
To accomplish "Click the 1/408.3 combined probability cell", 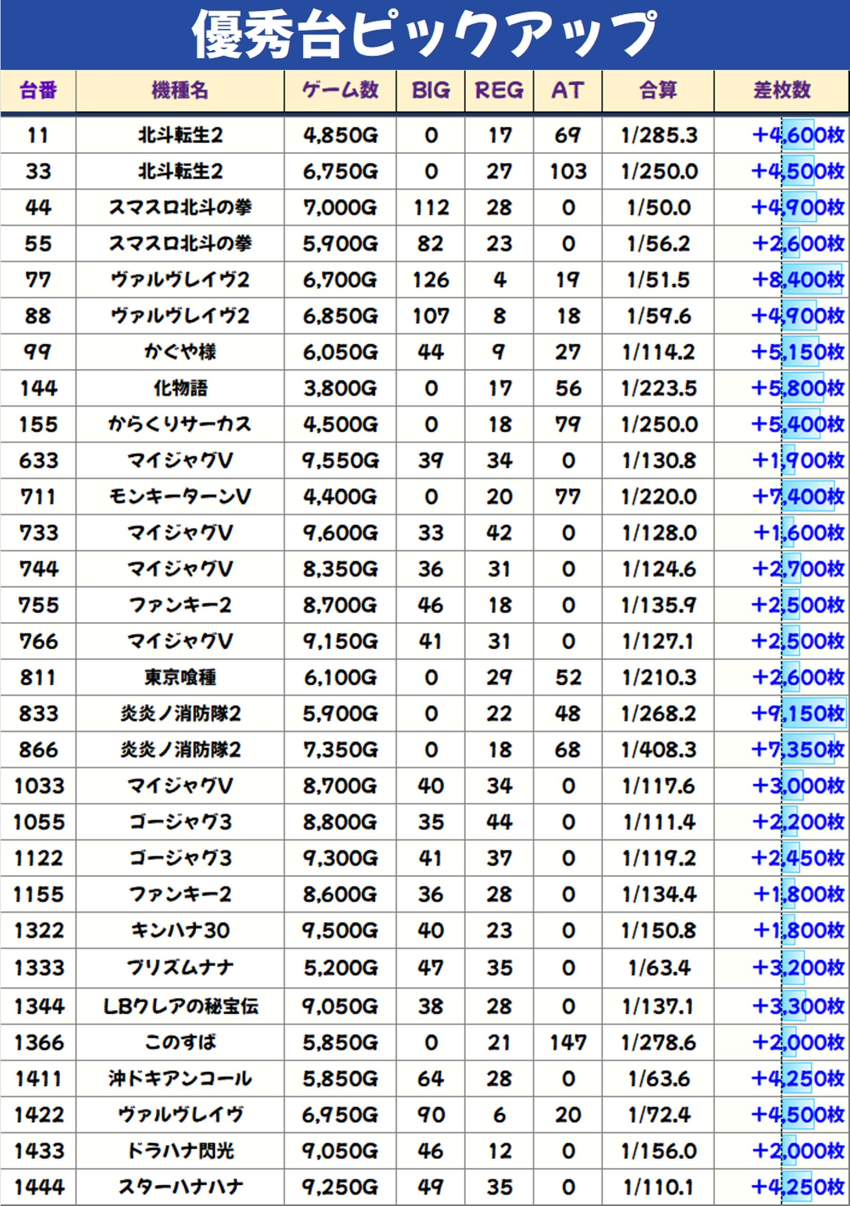I will pyautogui.click(x=658, y=750).
